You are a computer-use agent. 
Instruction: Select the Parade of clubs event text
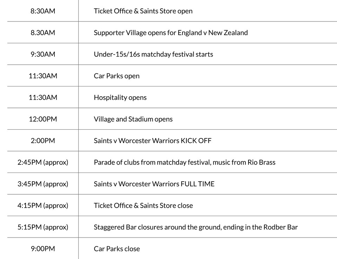coord(184,162)
